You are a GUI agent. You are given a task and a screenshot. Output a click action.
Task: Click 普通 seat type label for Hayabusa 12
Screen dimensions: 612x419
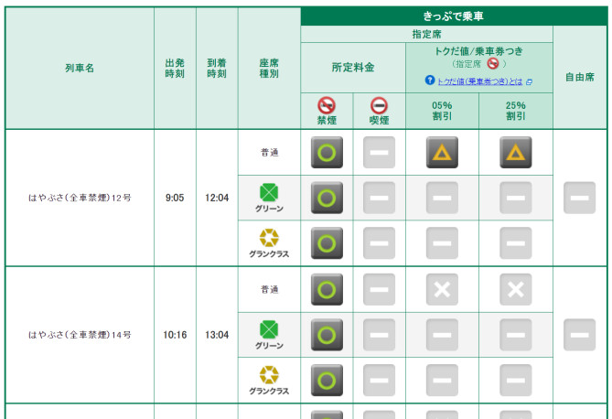tap(269, 152)
